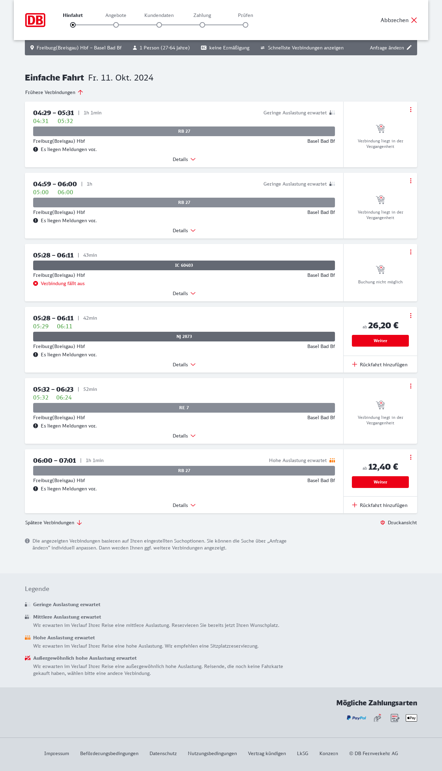This screenshot has width=442, height=771.
Task: Select the Angebote step circle
Action: click(x=116, y=25)
